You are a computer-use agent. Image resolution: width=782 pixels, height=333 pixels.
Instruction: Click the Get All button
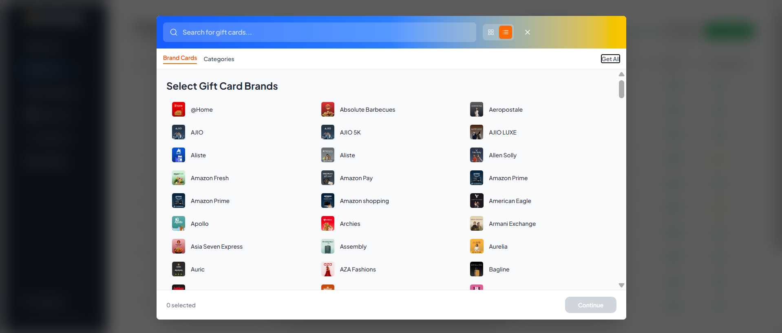[x=610, y=59]
